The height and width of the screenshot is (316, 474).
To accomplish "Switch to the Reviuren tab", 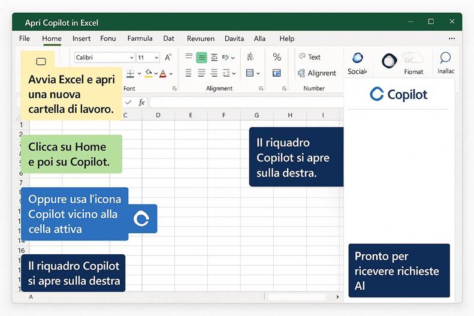I will pyautogui.click(x=201, y=38).
